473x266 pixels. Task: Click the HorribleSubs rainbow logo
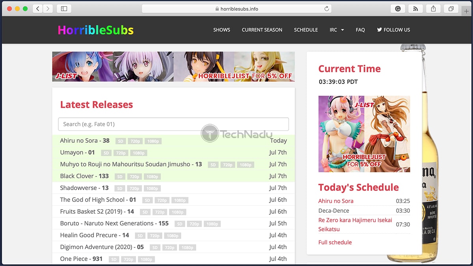[96, 30]
